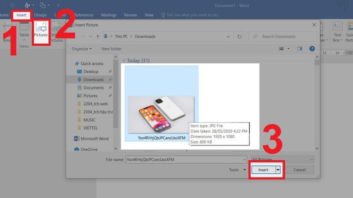Go up one folder level arrow
This screenshot has width=353, height=198.
(x=98, y=37)
